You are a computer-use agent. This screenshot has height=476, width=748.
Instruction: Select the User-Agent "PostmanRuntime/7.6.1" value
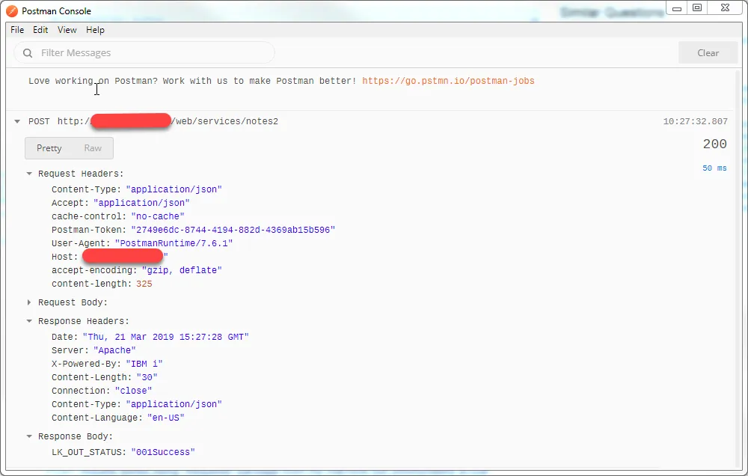[x=174, y=243]
